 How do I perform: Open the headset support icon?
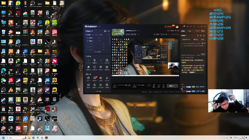187,26
